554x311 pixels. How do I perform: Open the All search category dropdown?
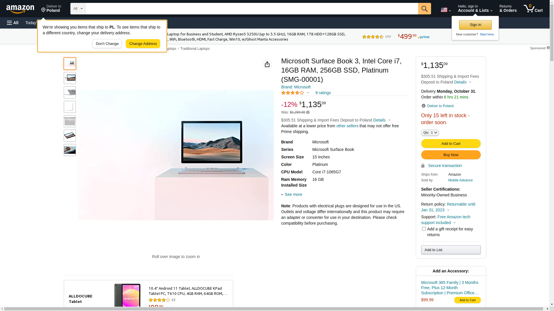click(78, 9)
